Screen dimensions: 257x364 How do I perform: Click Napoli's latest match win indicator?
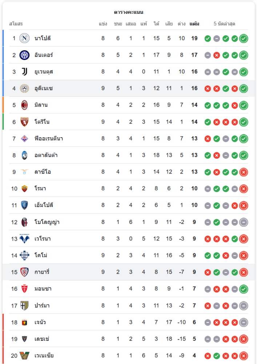coord(244,38)
